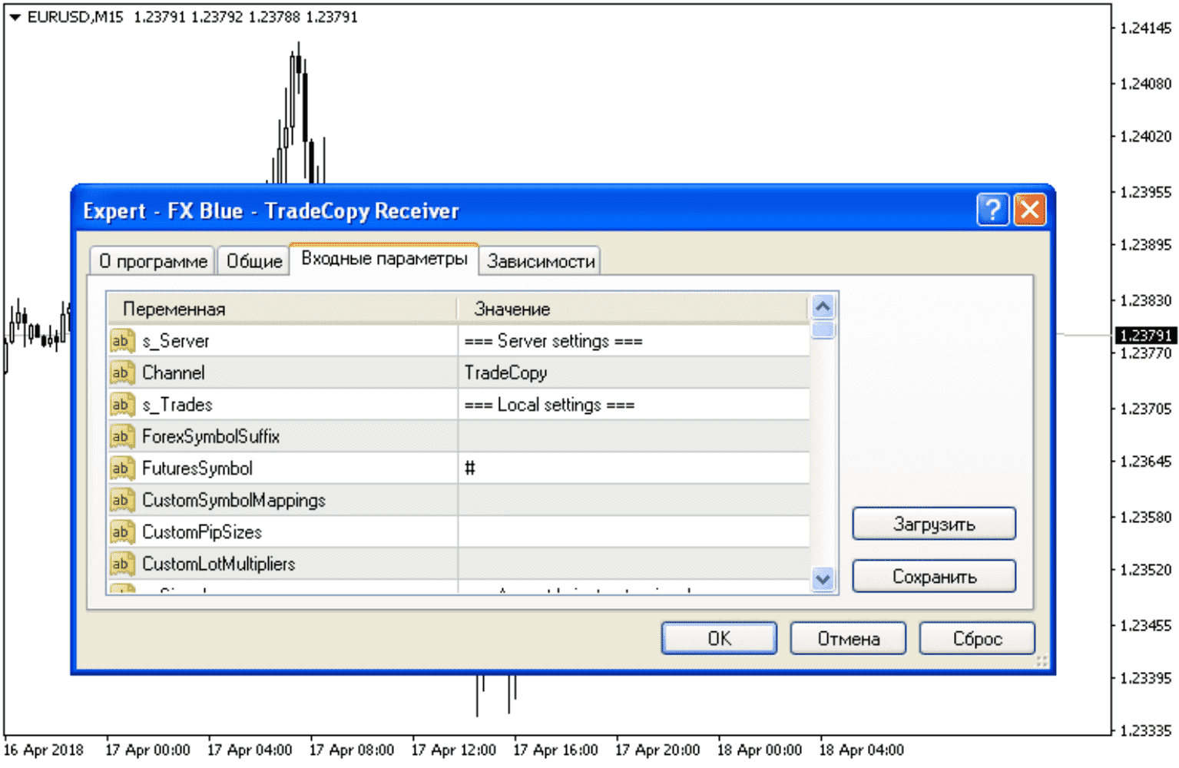Click the 1.24145 price axis label
This screenshot has height=768, width=1179.
1145,28
